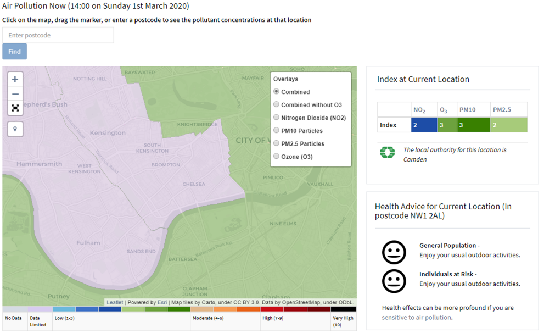Click Knightsbridge label on the map
The height and width of the screenshot is (333, 544).
point(198,124)
